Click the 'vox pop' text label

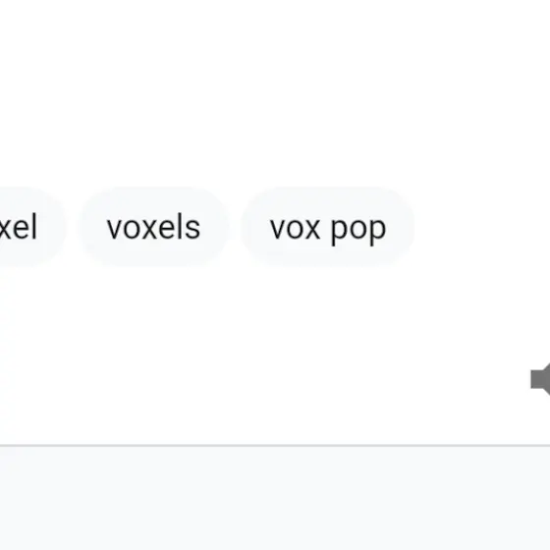(x=328, y=230)
